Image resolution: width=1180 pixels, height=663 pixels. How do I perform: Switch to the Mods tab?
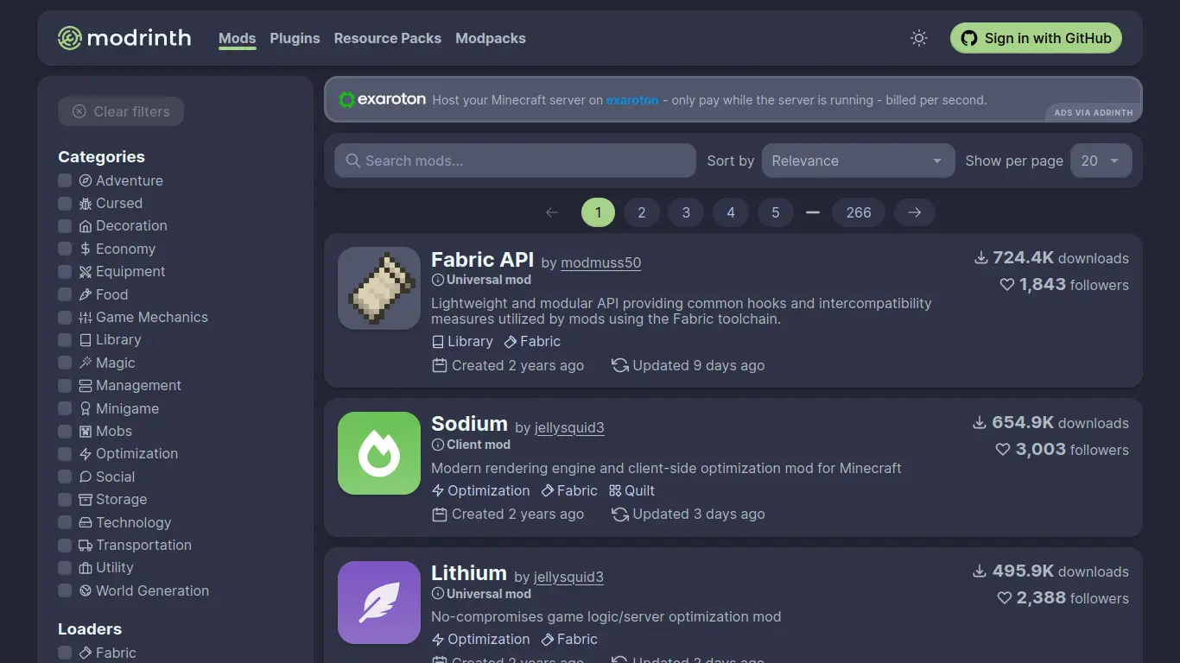point(238,38)
